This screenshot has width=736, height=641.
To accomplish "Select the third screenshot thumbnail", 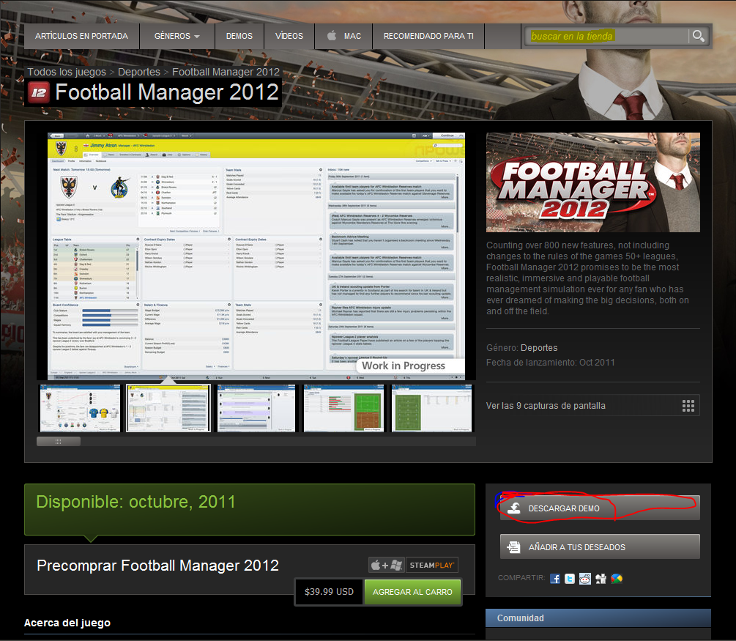I will [256, 408].
